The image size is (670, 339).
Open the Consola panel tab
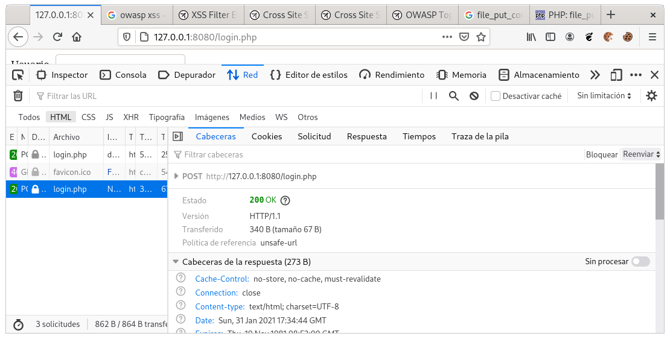click(x=123, y=75)
